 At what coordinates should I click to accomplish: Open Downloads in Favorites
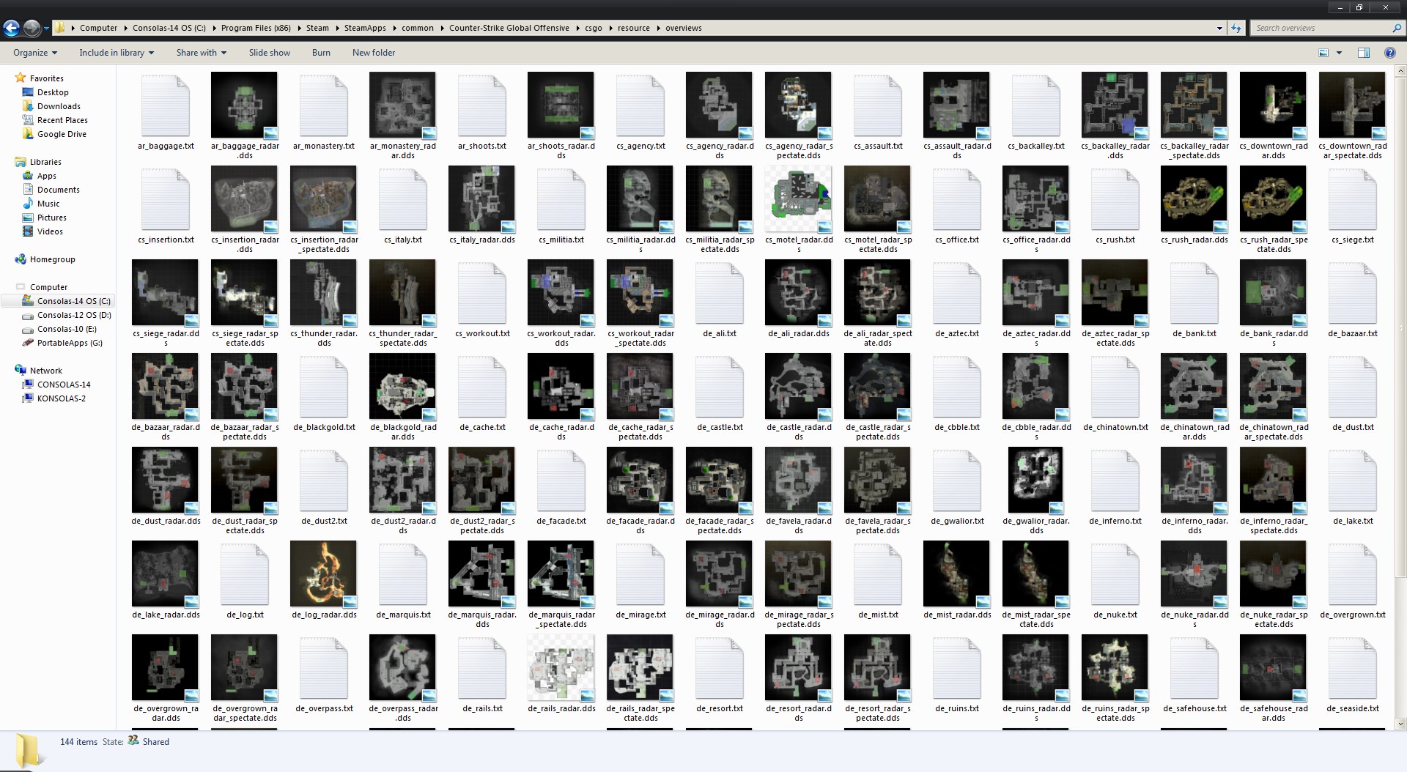59,106
